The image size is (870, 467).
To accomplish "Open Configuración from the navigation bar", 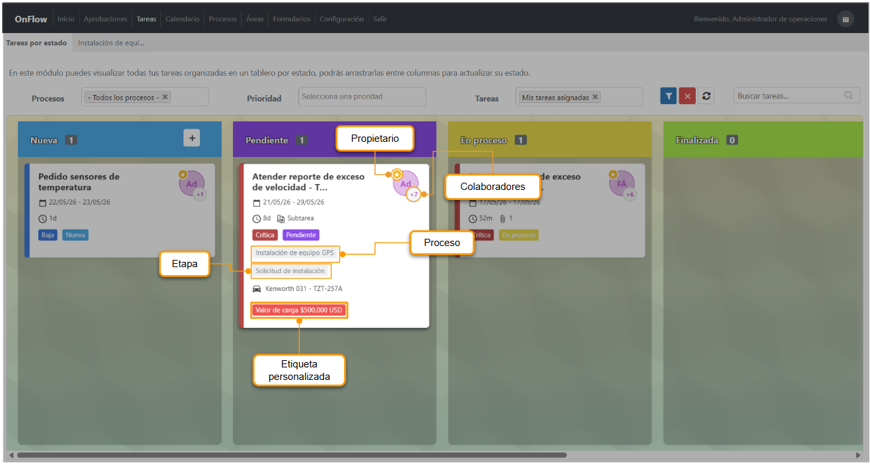I will pos(341,19).
